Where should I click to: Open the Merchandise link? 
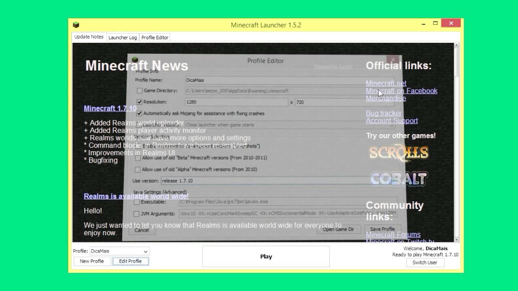click(x=386, y=98)
